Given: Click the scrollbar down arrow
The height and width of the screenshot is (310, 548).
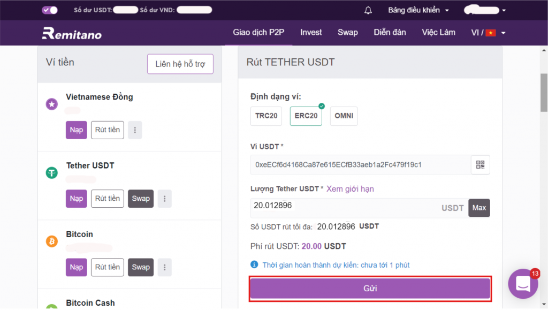Looking at the screenshot, I should coord(544,305).
